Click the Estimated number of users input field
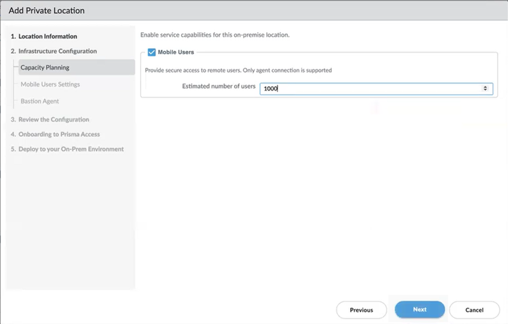The width and height of the screenshot is (508, 324). [x=371, y=88]
